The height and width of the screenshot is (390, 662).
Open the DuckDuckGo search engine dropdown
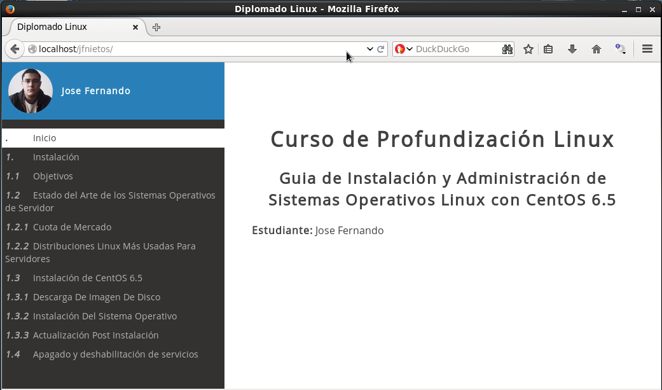coord(404,49)
